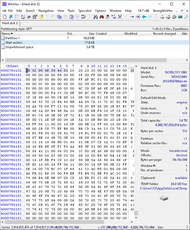
Task: Click the magnifier analyze icon in toolbar
Action: 186,17
